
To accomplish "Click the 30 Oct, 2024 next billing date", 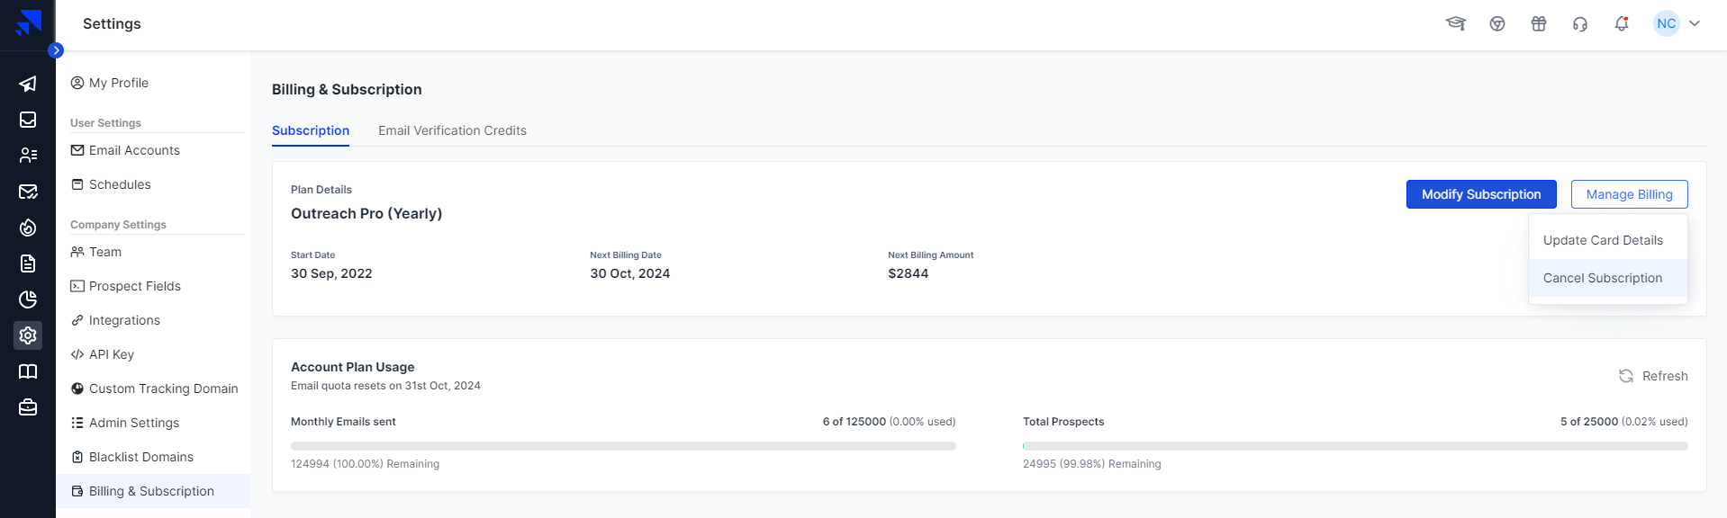I will (x=630, y=273).
